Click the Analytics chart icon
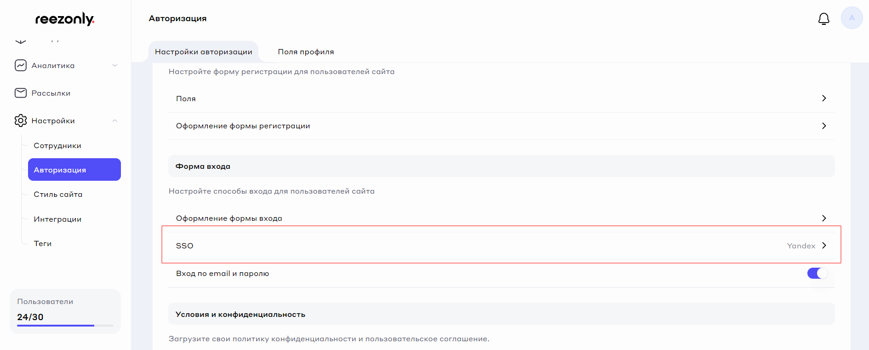The width and height of the screenshot is (869, 350). click(x=21, y=65)
